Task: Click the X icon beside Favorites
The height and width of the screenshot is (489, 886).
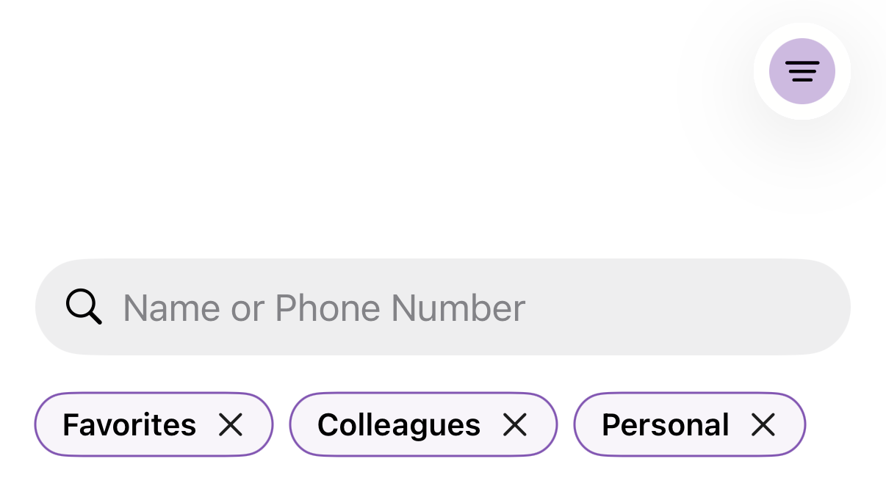Action: [x=231, y=424]
